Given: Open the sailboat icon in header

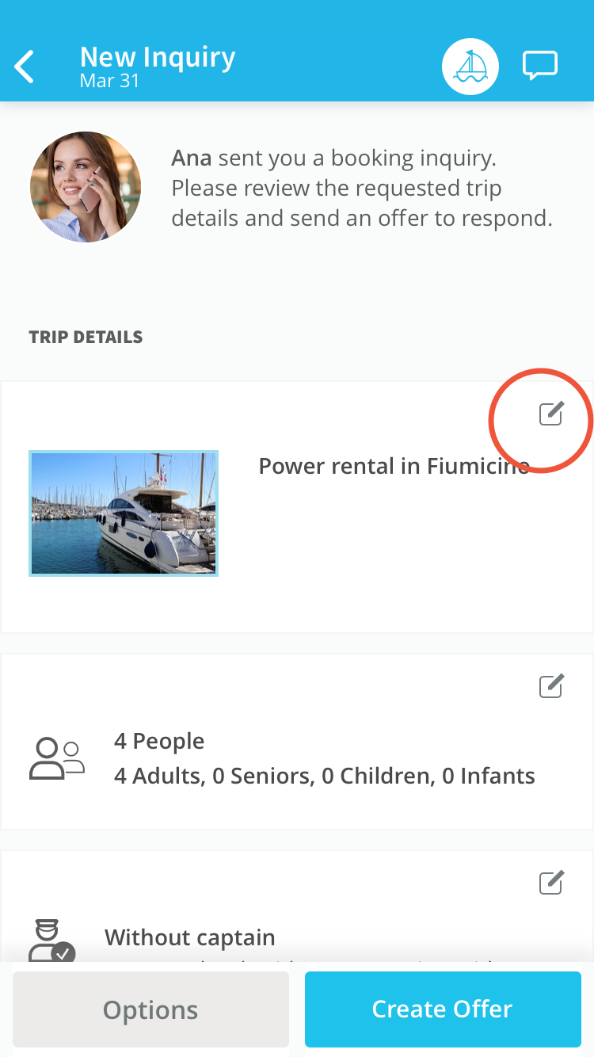Looking at the screenshot, I should click(470, 67).
